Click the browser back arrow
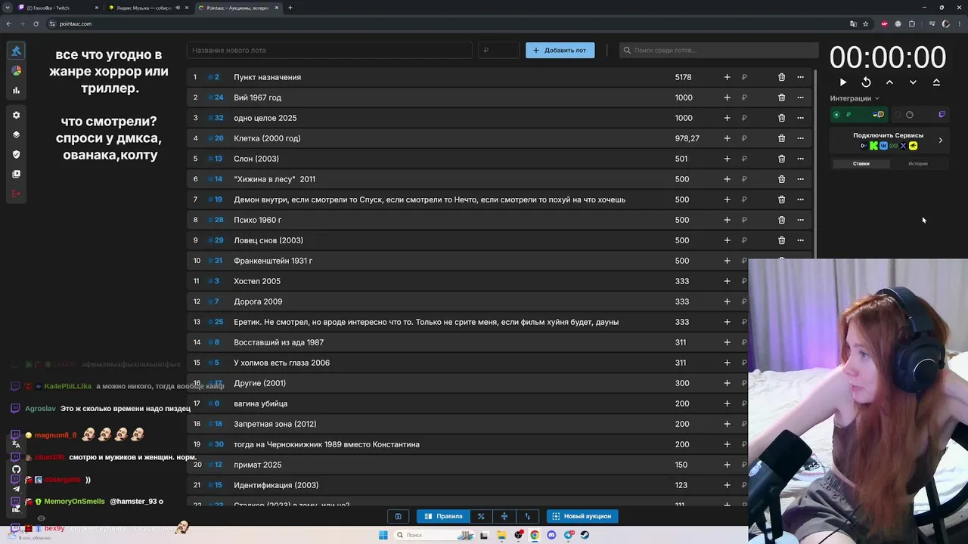 [8, 23]
